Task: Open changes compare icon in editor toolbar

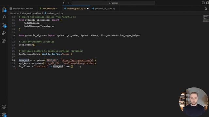Action: 206,9
